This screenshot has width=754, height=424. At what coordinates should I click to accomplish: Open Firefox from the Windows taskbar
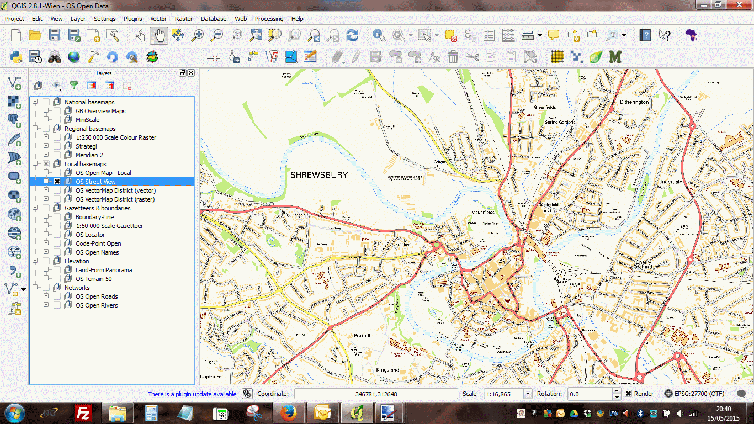[289, 413]
